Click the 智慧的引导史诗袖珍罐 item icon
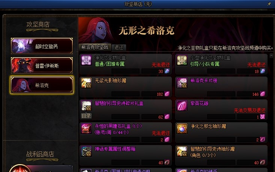The image size is (275, 172). [x=182, y=151]
